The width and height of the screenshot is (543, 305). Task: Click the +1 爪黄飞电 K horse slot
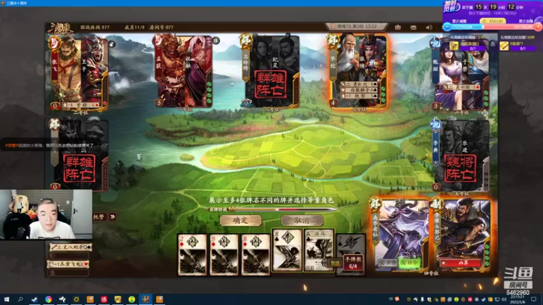coord(69,264)
